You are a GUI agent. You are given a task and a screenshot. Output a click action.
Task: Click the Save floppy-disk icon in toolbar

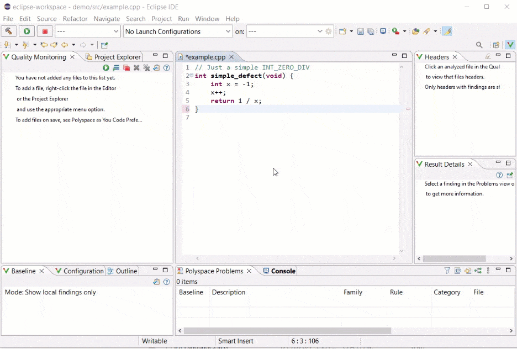pyautogui.click(x=360, y=31)
